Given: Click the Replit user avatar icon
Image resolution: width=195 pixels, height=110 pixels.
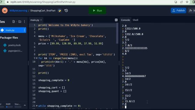Looking at the screenshot, I should click(x=5, y=10).
